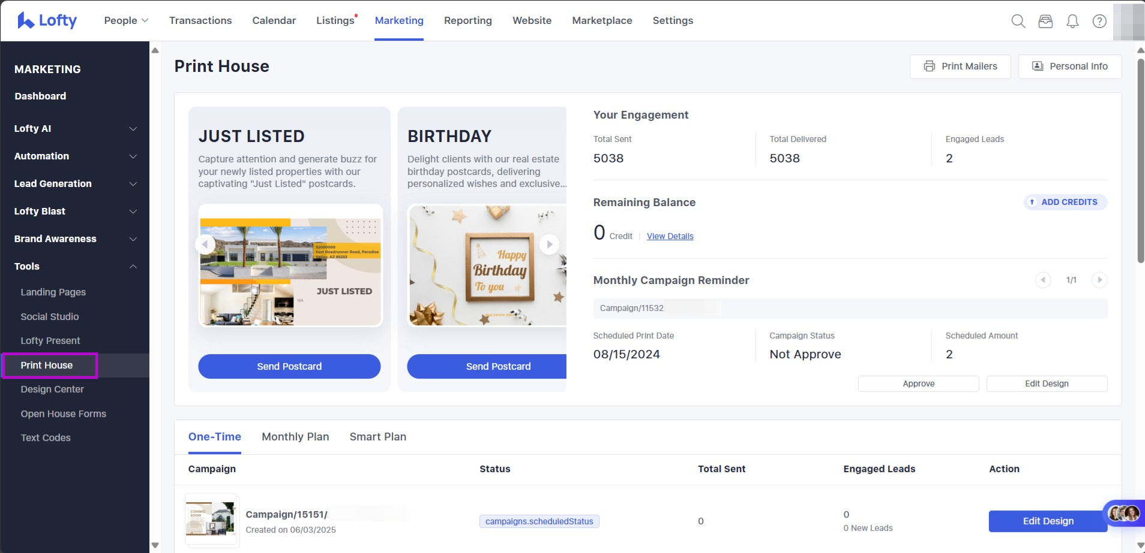The image size is (1145, 553).
Task: Click the Lofty logo
Action: pos(47,20)
